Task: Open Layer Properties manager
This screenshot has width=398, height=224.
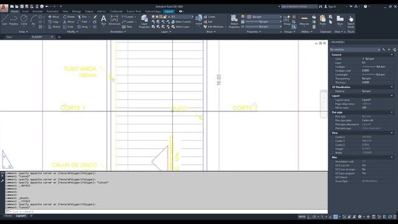Action: 144,21
